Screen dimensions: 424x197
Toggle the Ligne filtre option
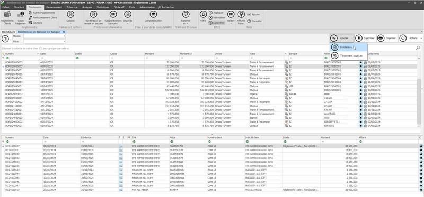point(217,23)
